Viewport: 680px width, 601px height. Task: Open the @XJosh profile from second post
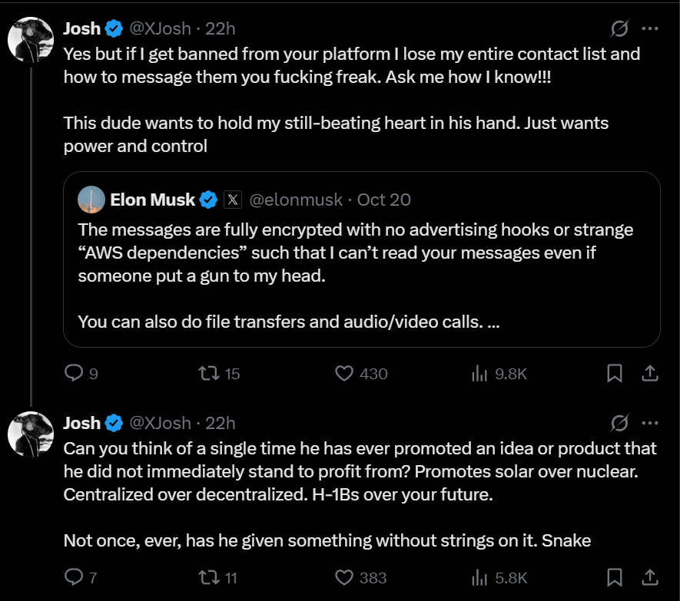[x=160, y=423]
